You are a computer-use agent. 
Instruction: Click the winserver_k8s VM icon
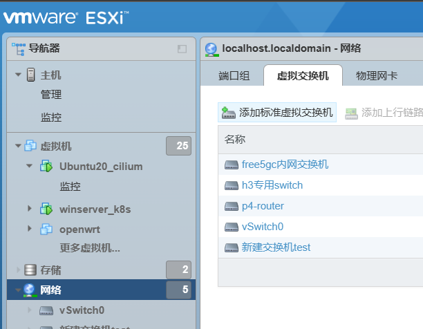(47, 208)
